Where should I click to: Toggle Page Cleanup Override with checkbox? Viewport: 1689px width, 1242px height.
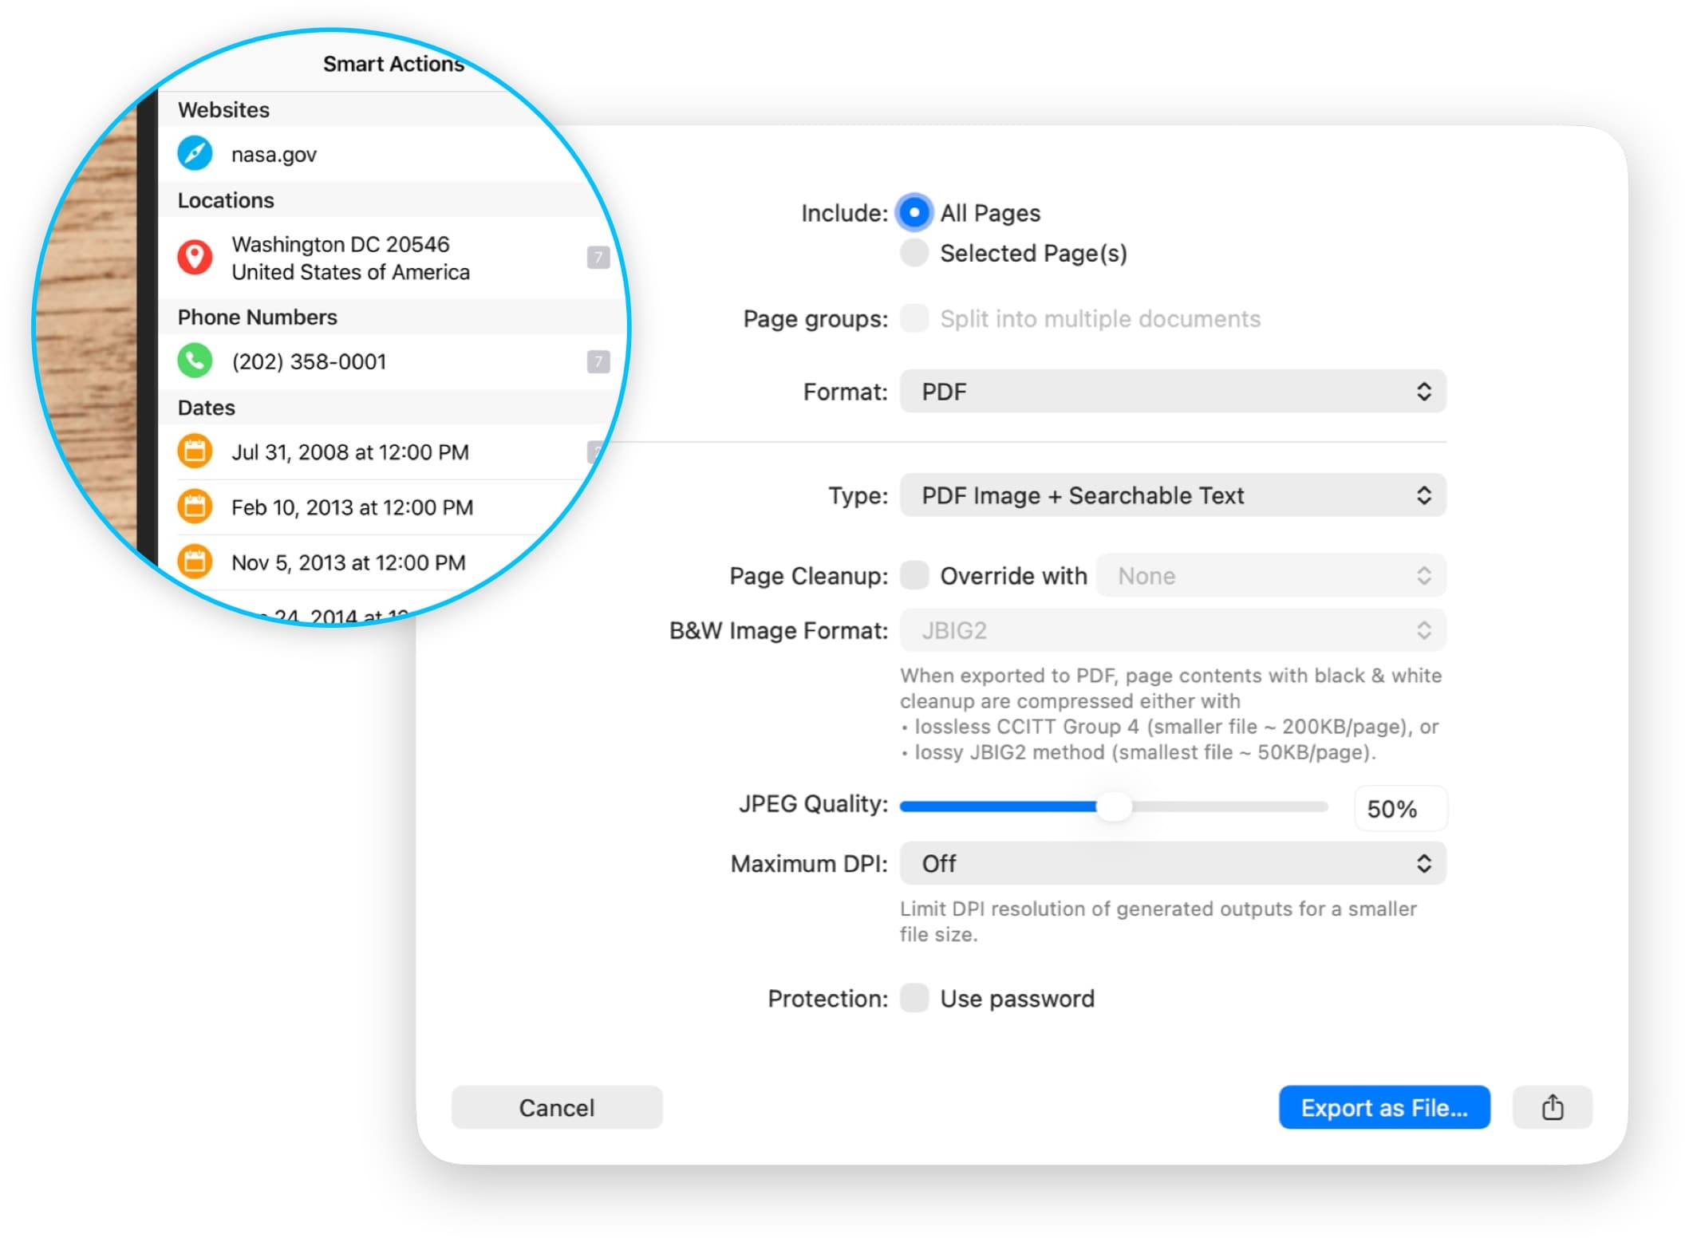point(914,575)
